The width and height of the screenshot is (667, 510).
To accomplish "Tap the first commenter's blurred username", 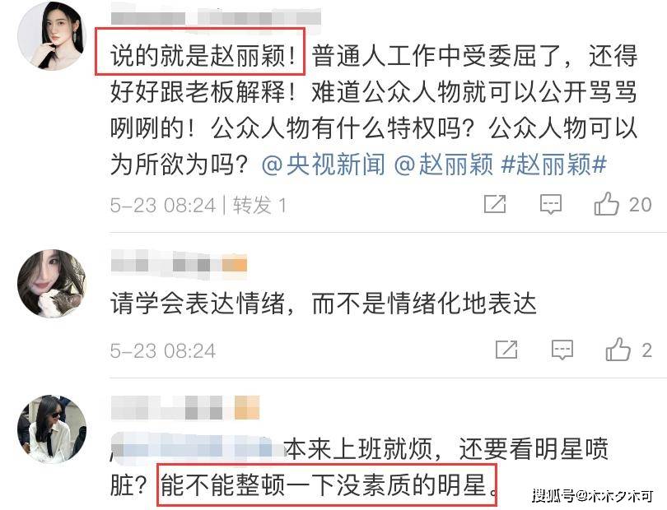I will click(216, 18).
